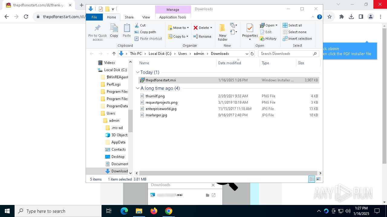Open the address bar history dropdown
Image resolution: width=387 pixels, height=217 pixels.
click(247, 54)
